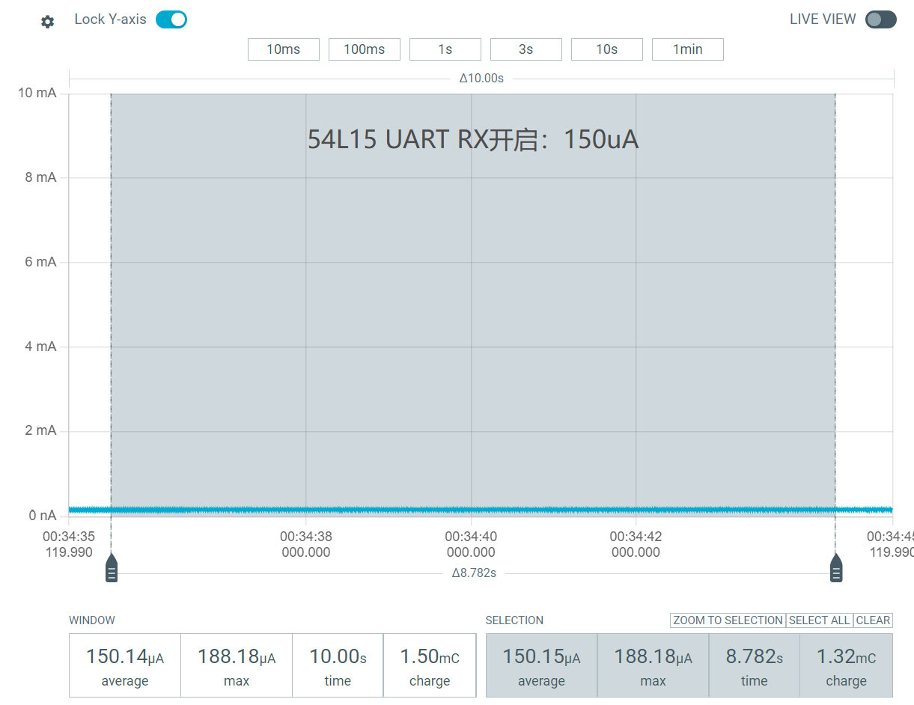
Task: Click the 00:34:42 time axis label
Action: point(636,537)
